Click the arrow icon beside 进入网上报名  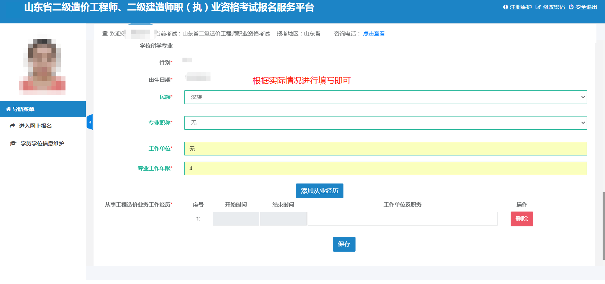click(12, 126)
